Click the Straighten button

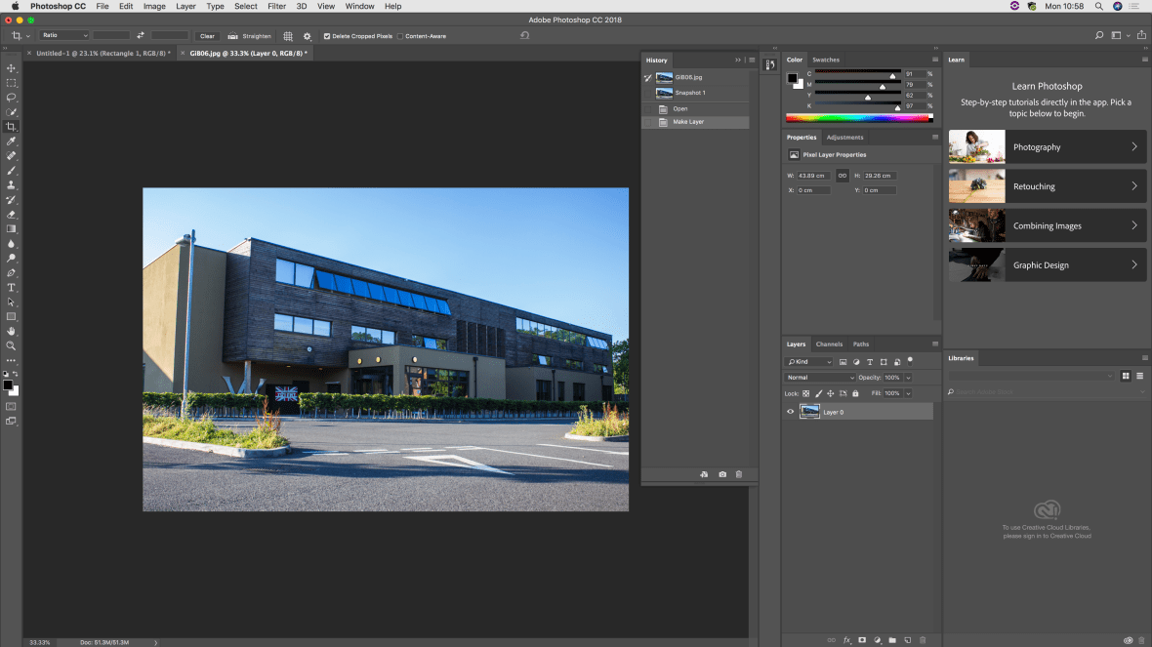point(250,36)
